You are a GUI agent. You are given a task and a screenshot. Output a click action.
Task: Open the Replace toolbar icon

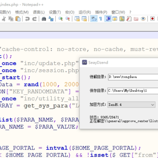[51, 19]
